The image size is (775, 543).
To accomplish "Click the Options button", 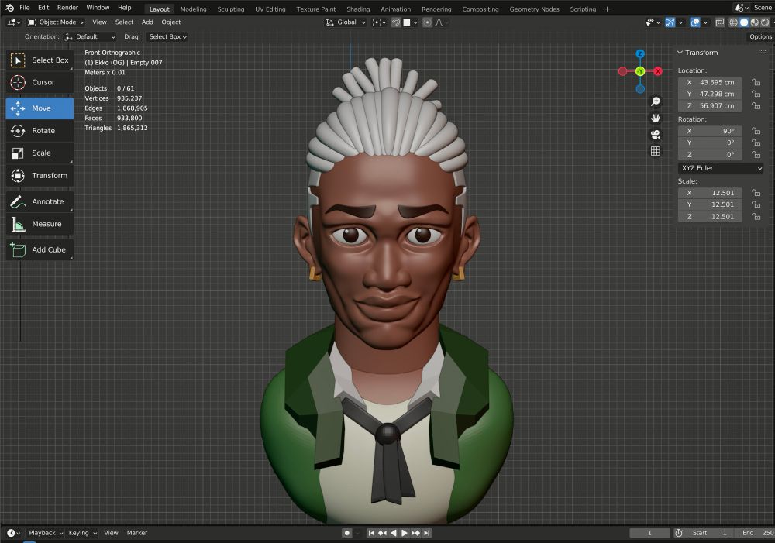I will point(760,36).
